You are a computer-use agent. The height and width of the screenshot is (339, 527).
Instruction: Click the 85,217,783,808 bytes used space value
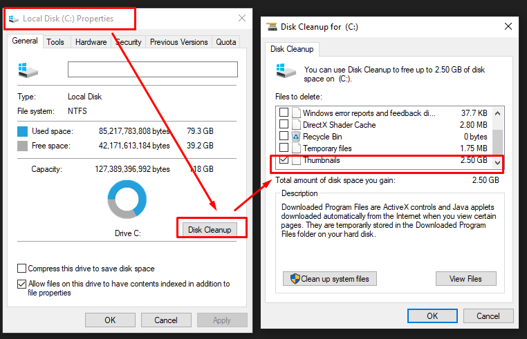pos(134,131)
